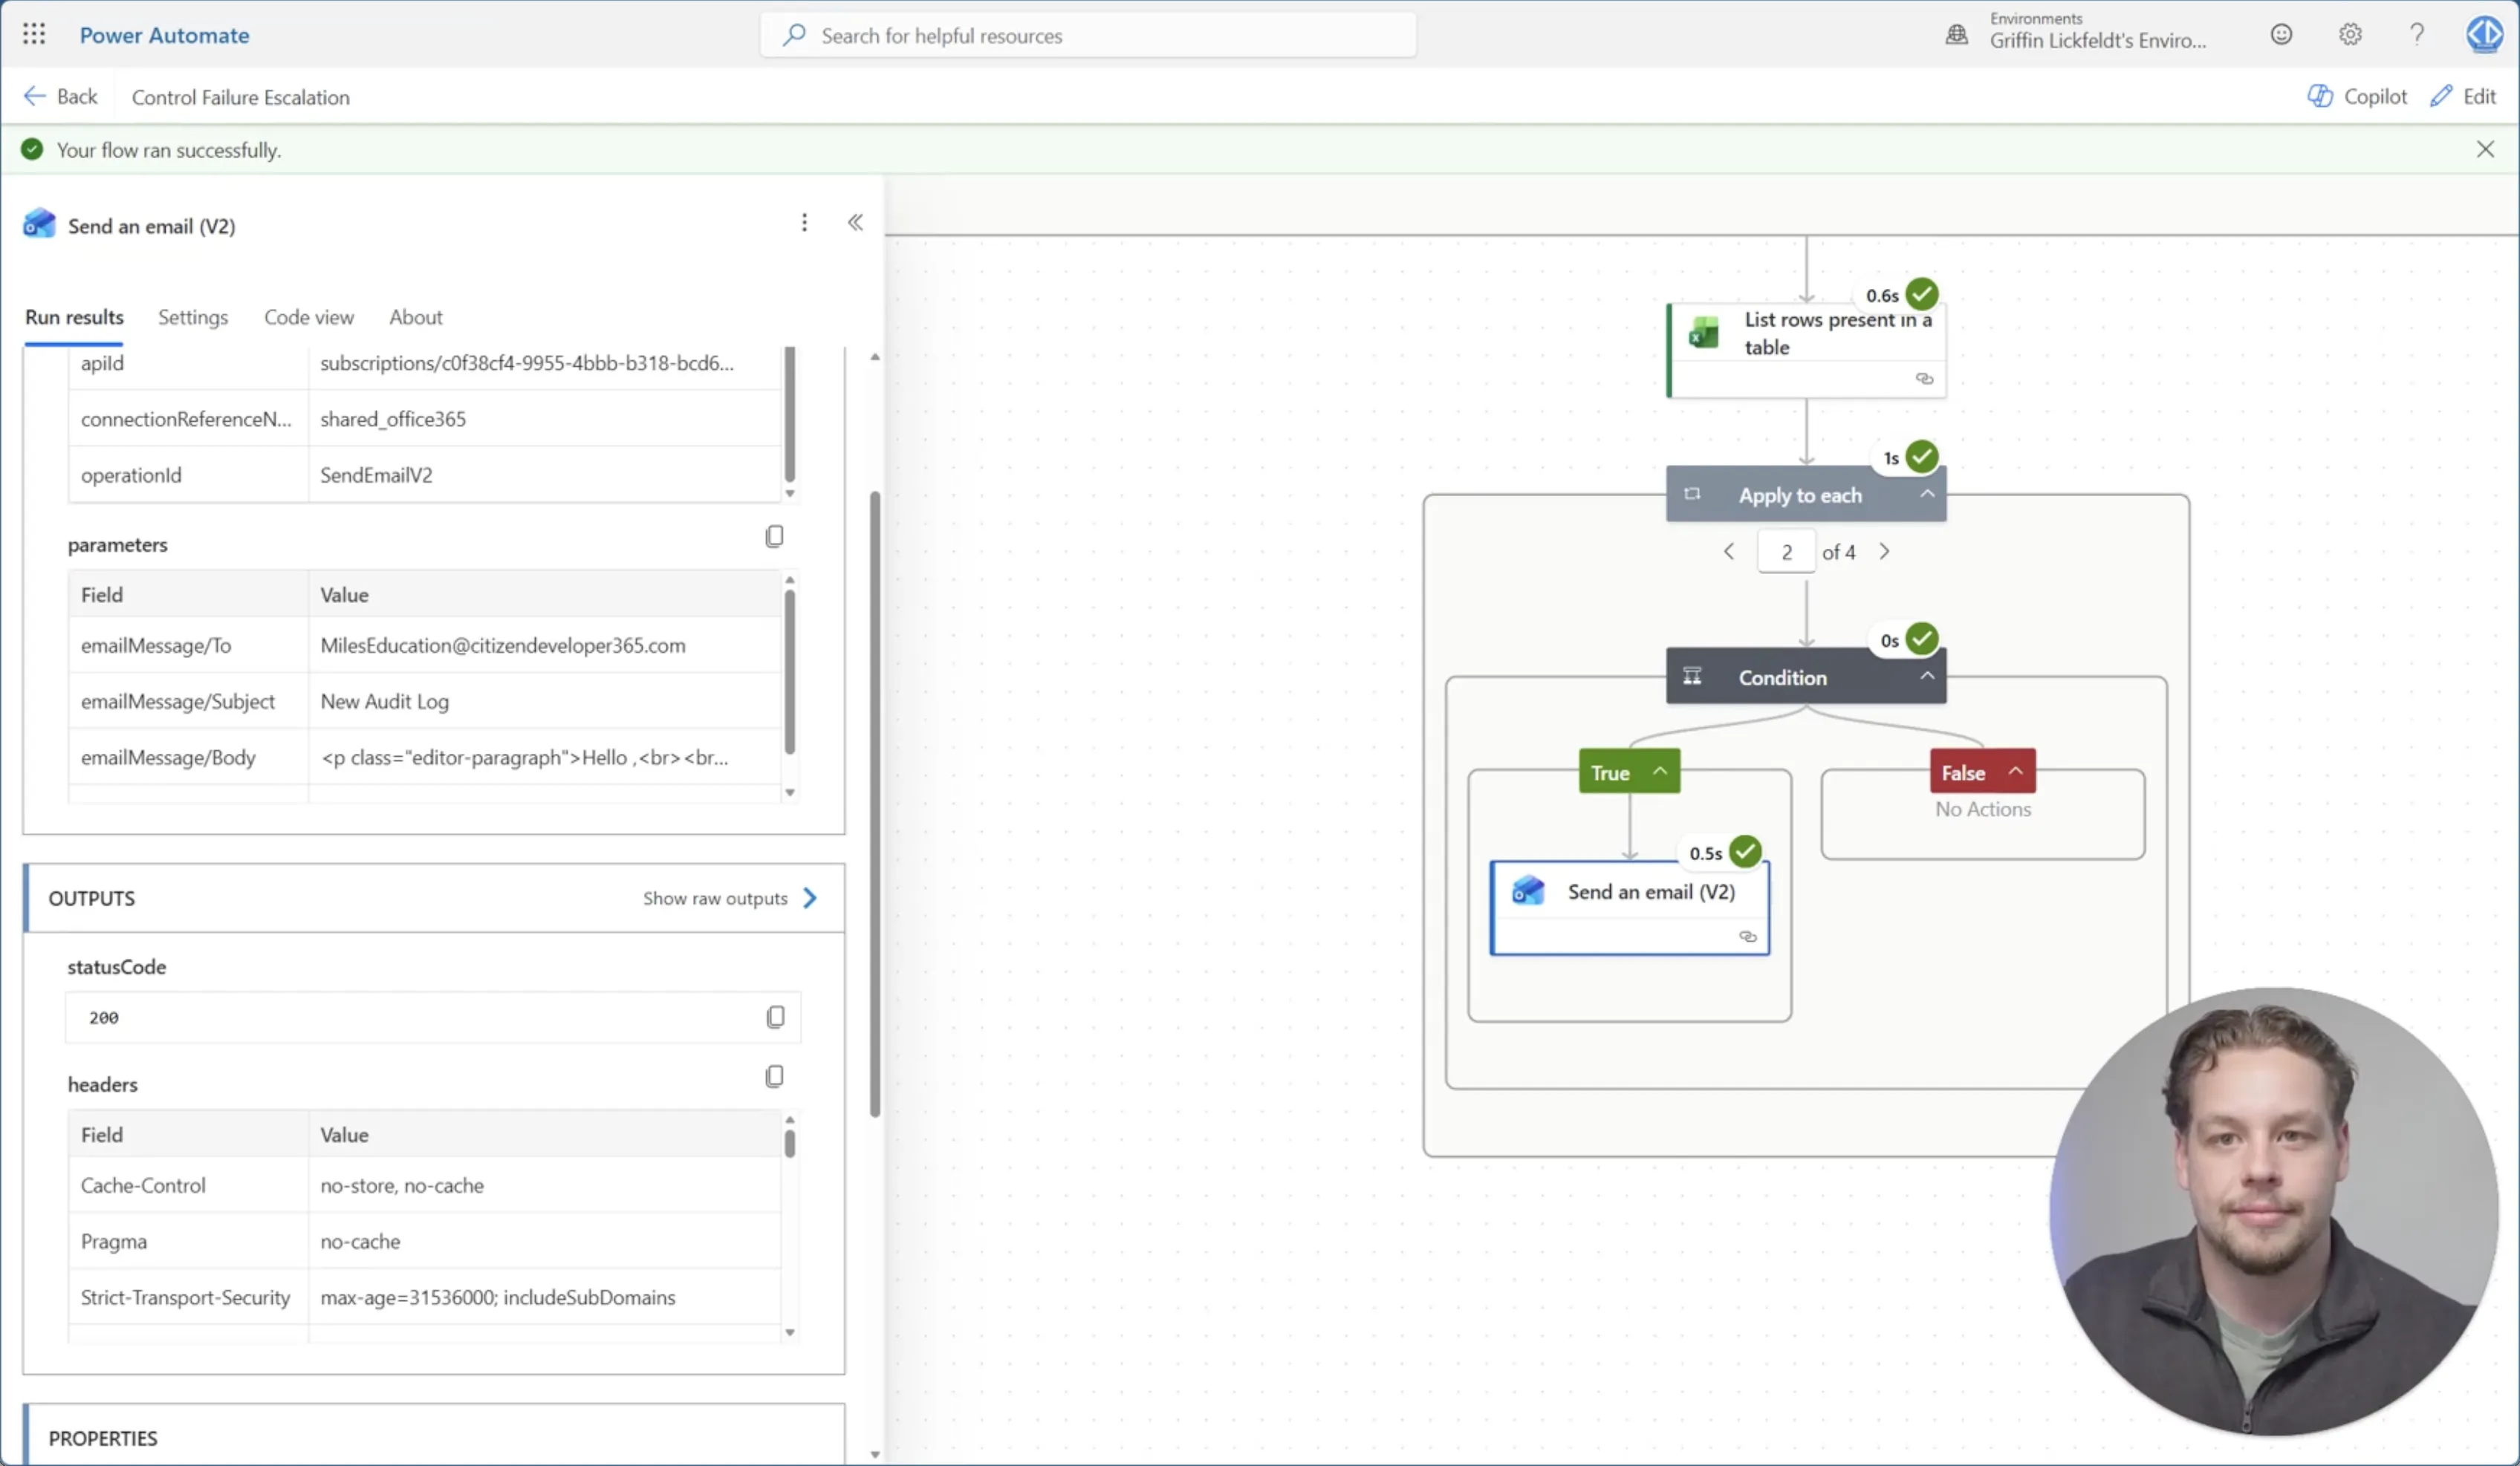Viewport: 2520px width, 1466px height.
Task: Dismiss the flow ran successfully banner
Action: 2485,149
